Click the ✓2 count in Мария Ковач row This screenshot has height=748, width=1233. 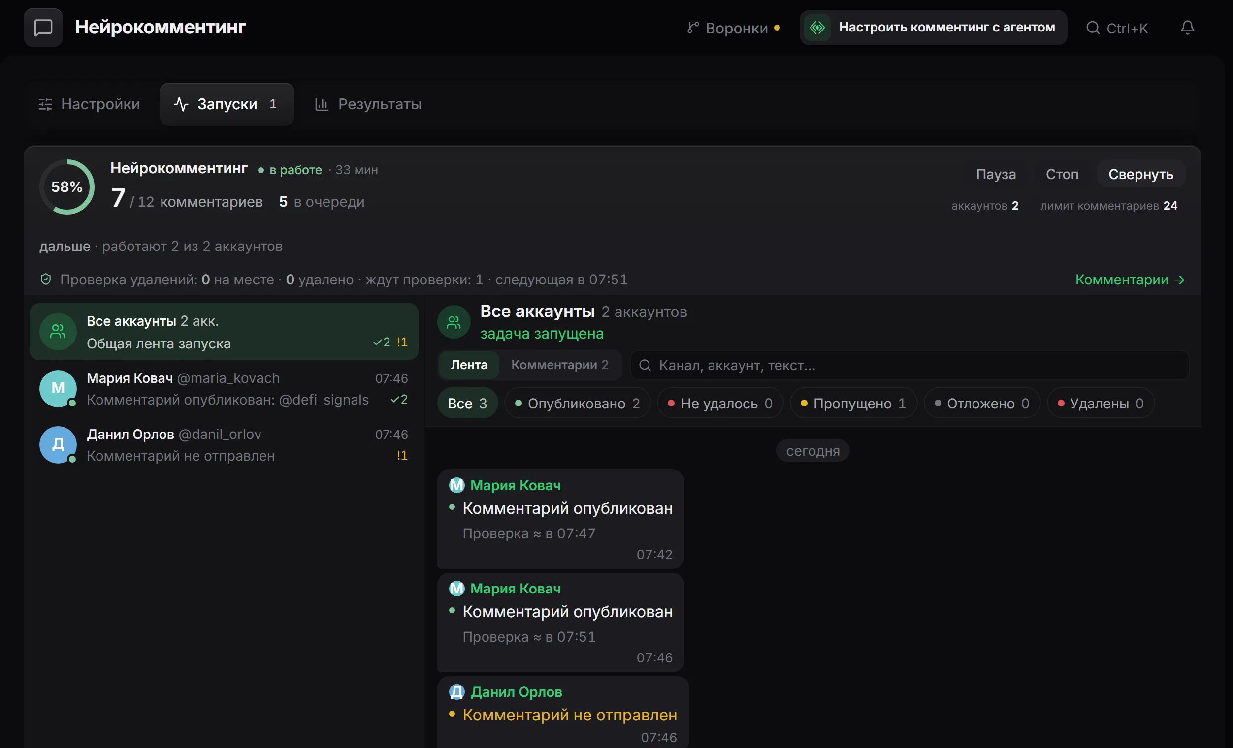tap(399, 400)
